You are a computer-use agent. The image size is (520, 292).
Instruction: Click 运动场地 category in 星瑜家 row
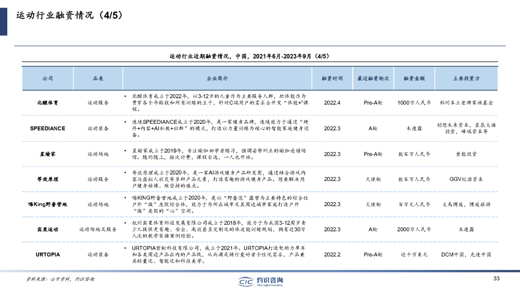[x=98, y=154]
